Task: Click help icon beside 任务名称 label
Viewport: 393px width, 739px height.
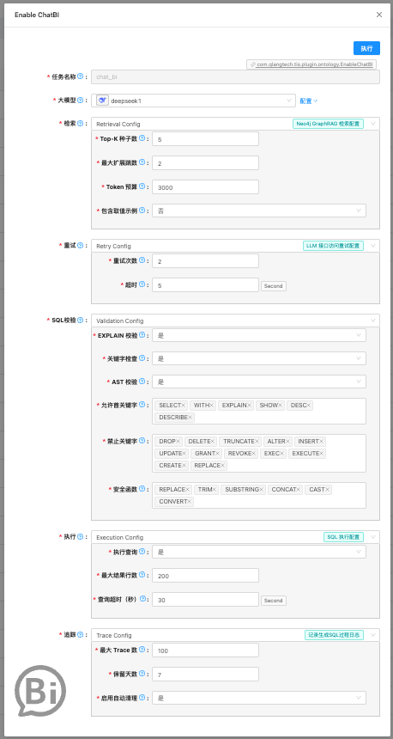Action: (x=80, y=76)
